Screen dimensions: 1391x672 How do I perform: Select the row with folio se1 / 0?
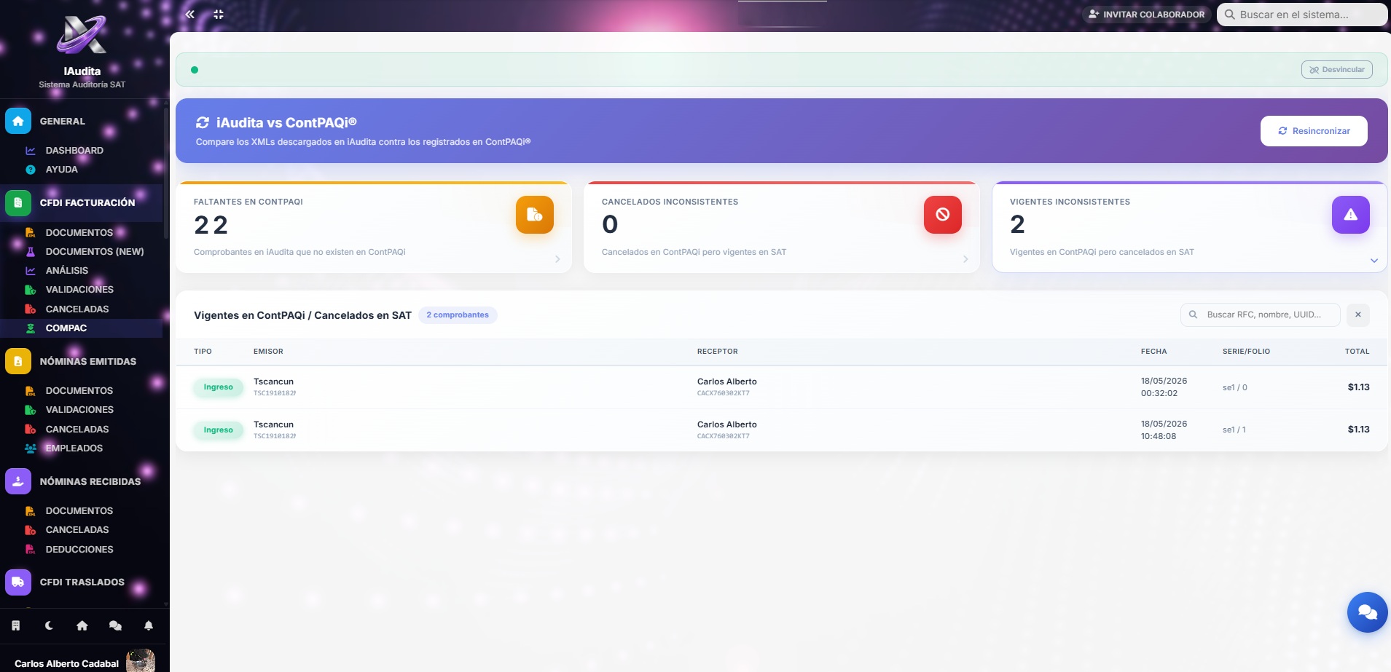[x=782, y=387]
